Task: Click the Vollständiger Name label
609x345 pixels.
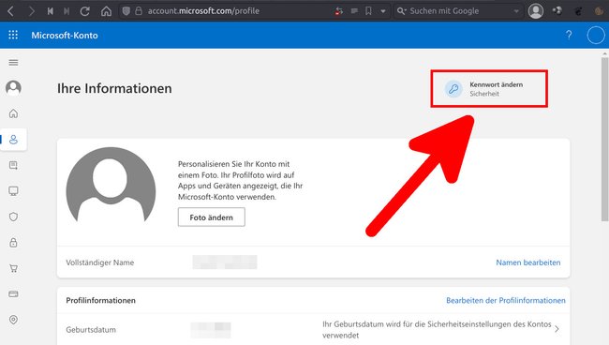Action: point(100,262)
